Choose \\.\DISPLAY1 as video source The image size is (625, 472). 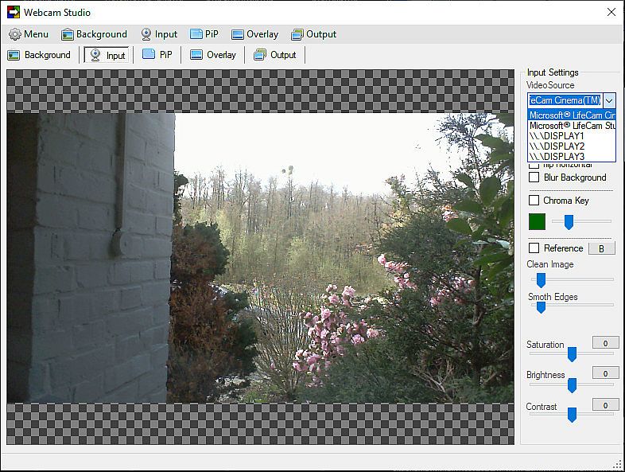(572, 135)
